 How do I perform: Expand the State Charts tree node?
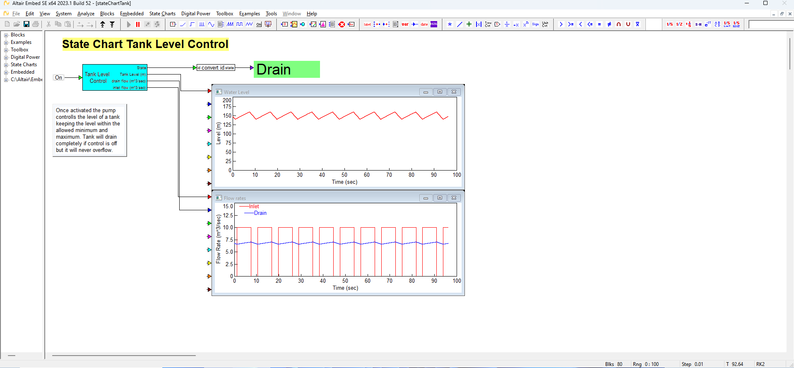(x=6, y=65)
